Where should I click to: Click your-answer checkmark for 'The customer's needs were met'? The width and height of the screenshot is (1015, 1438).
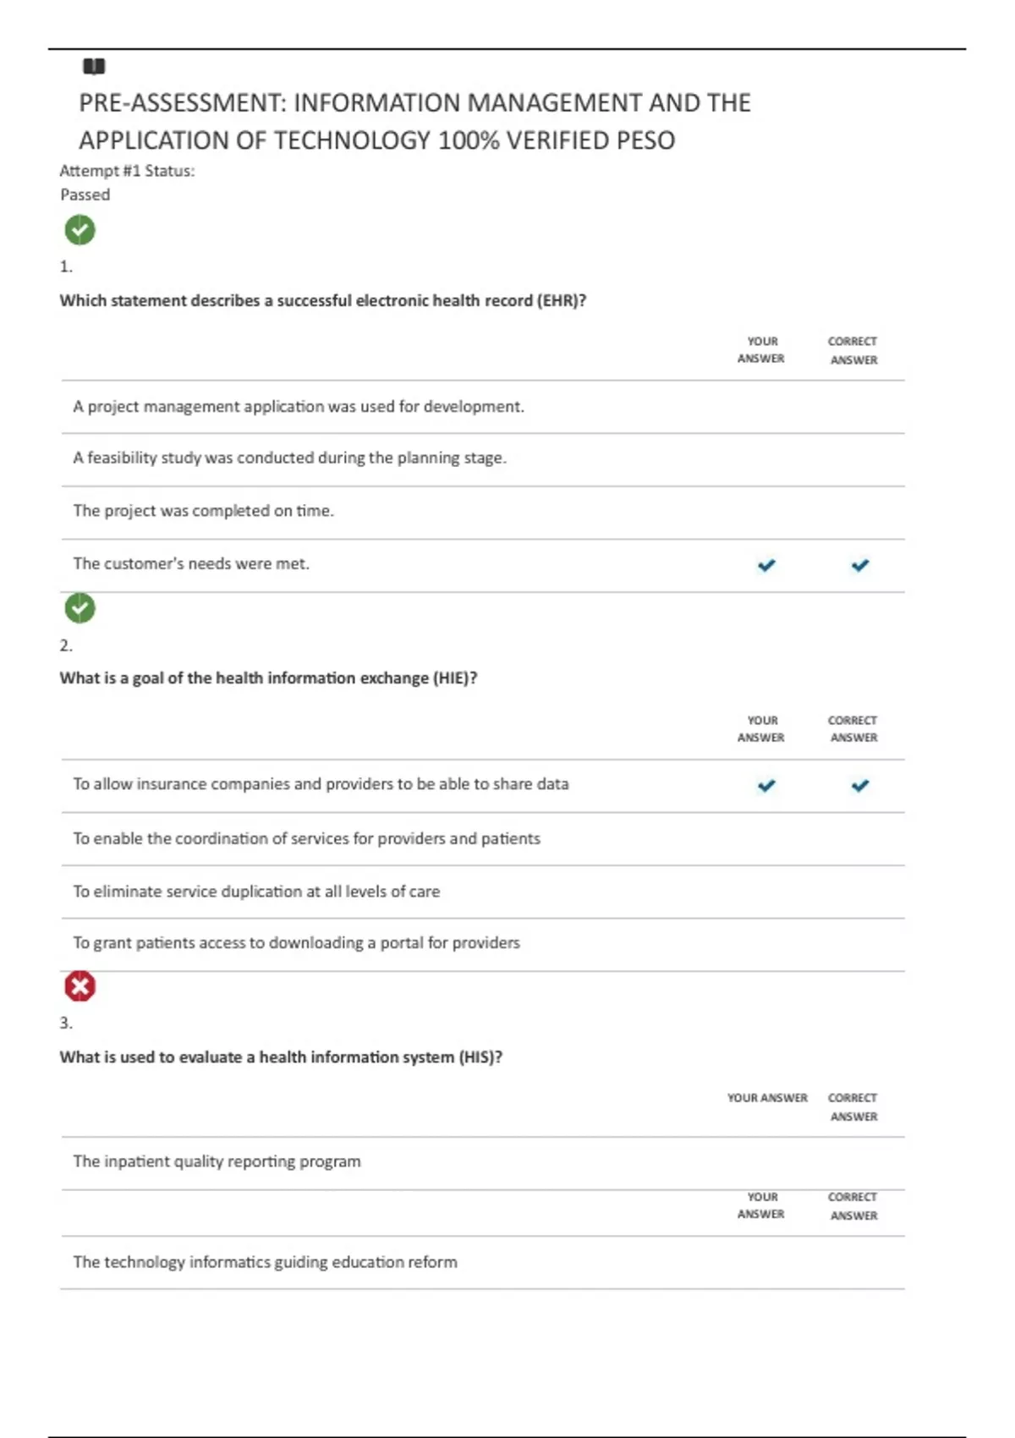766,565
